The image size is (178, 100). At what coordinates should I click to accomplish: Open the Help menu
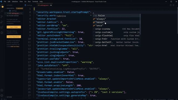pyautogui.click(x=41, y=2)
